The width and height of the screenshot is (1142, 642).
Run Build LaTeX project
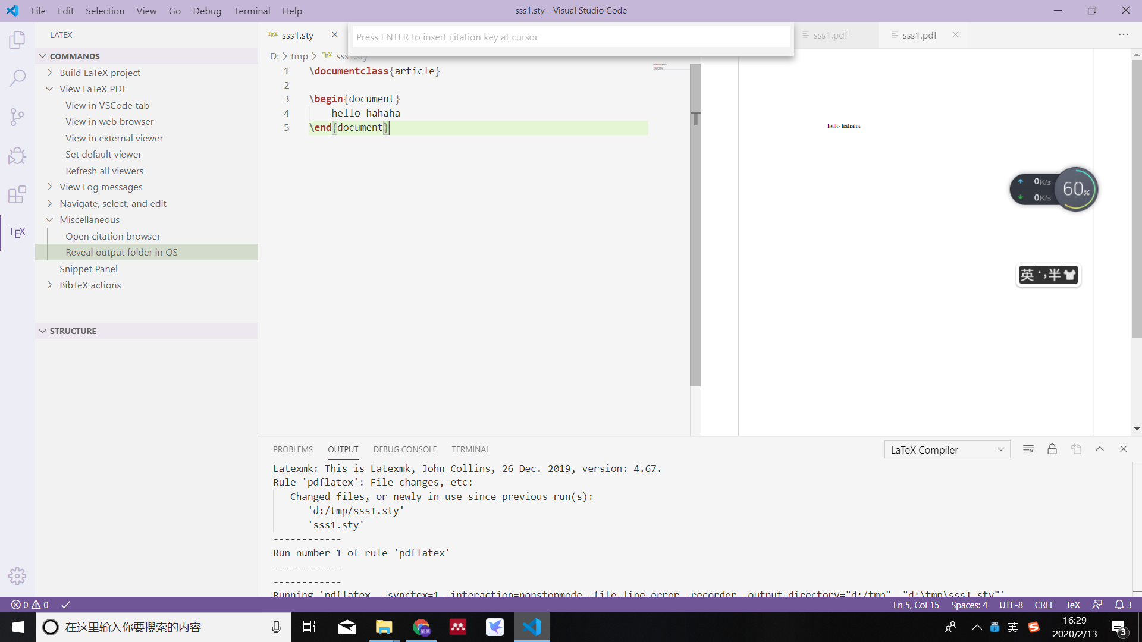click(x=99, y=73)
